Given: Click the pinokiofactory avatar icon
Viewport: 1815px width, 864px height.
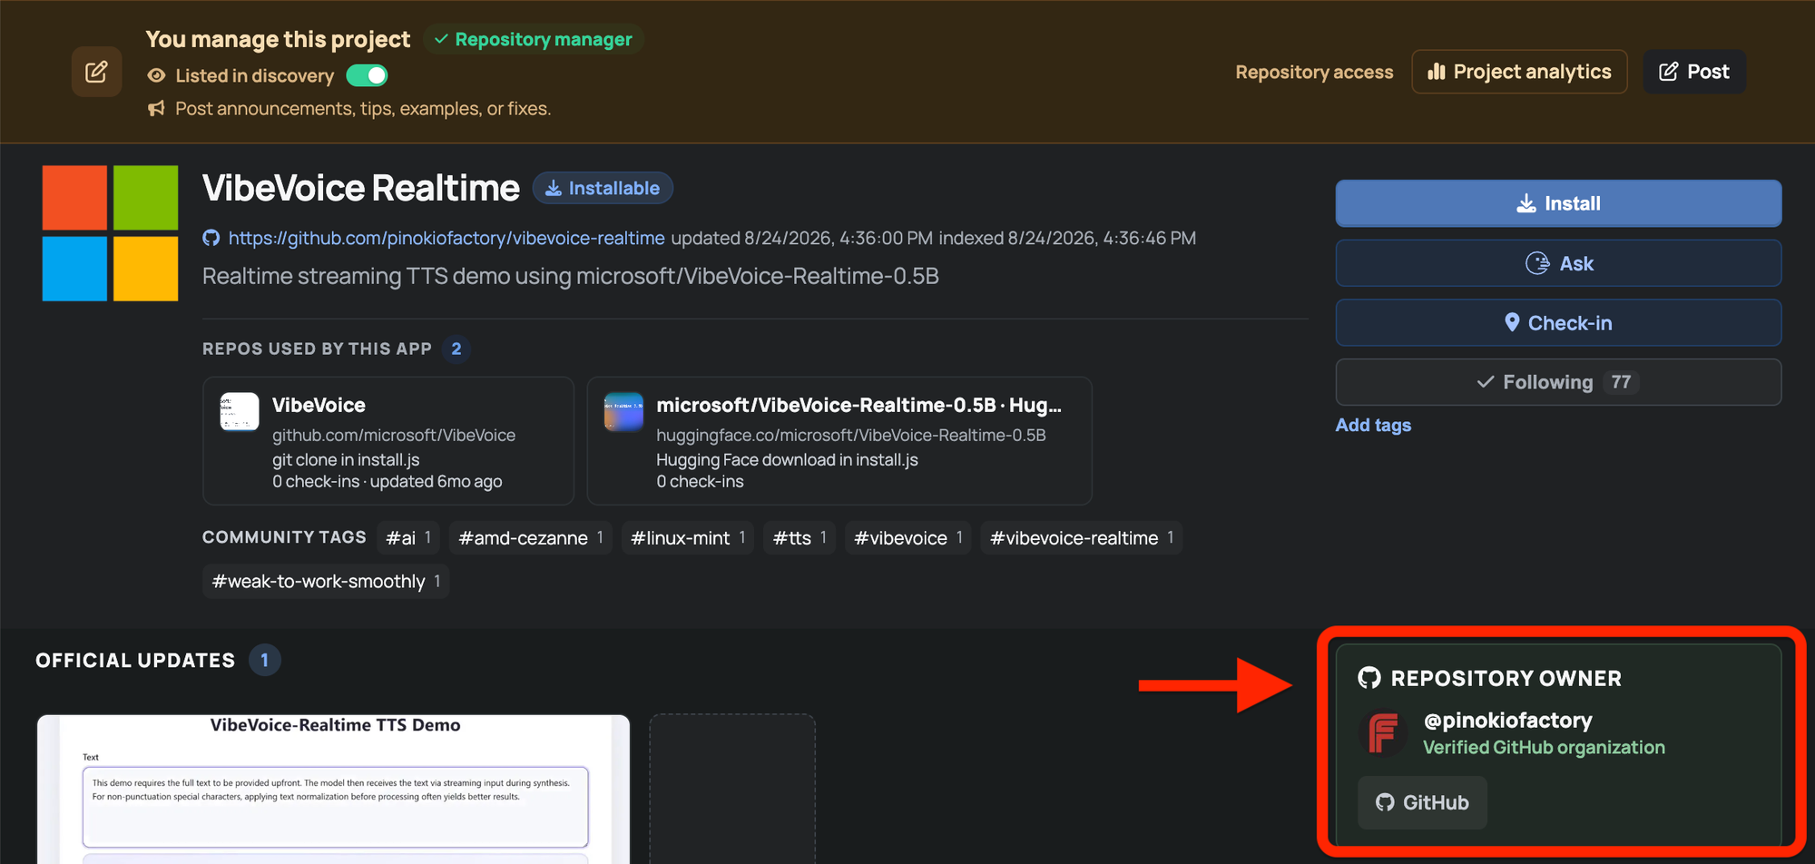Looking at the screenshot, I should coord(1381,732).
